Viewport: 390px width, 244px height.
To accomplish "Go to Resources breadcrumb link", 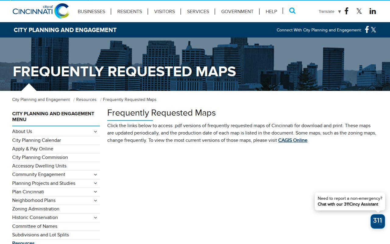I will coord(86,99).
